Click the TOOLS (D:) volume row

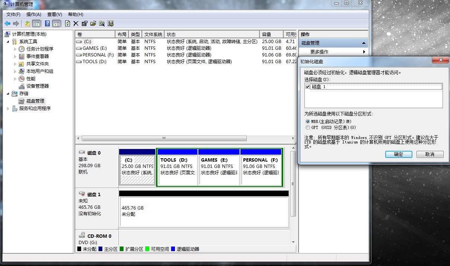pyautogui.click(x=186, y=62)
